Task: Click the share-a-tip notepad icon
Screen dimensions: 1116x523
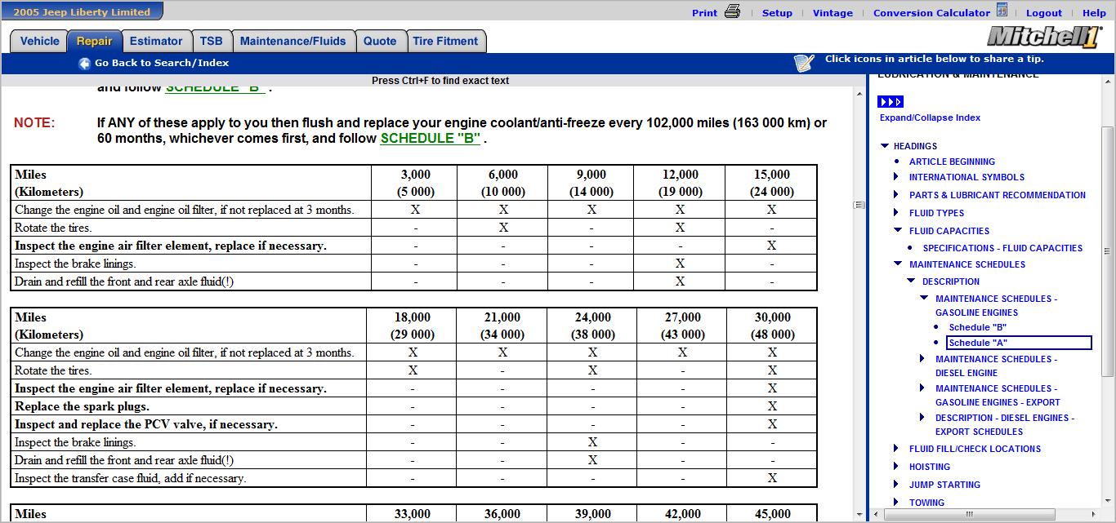Action: 804,63
